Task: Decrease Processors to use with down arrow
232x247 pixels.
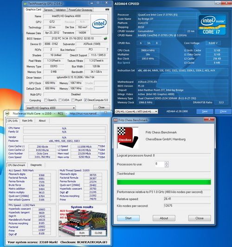Action: coord(167,165)
